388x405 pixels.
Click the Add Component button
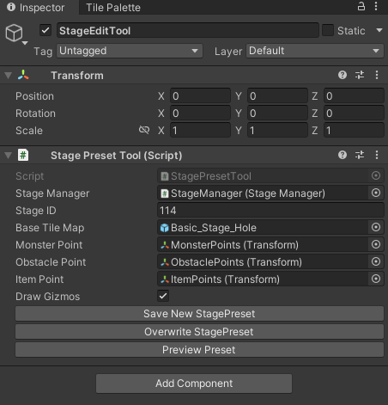194,384
